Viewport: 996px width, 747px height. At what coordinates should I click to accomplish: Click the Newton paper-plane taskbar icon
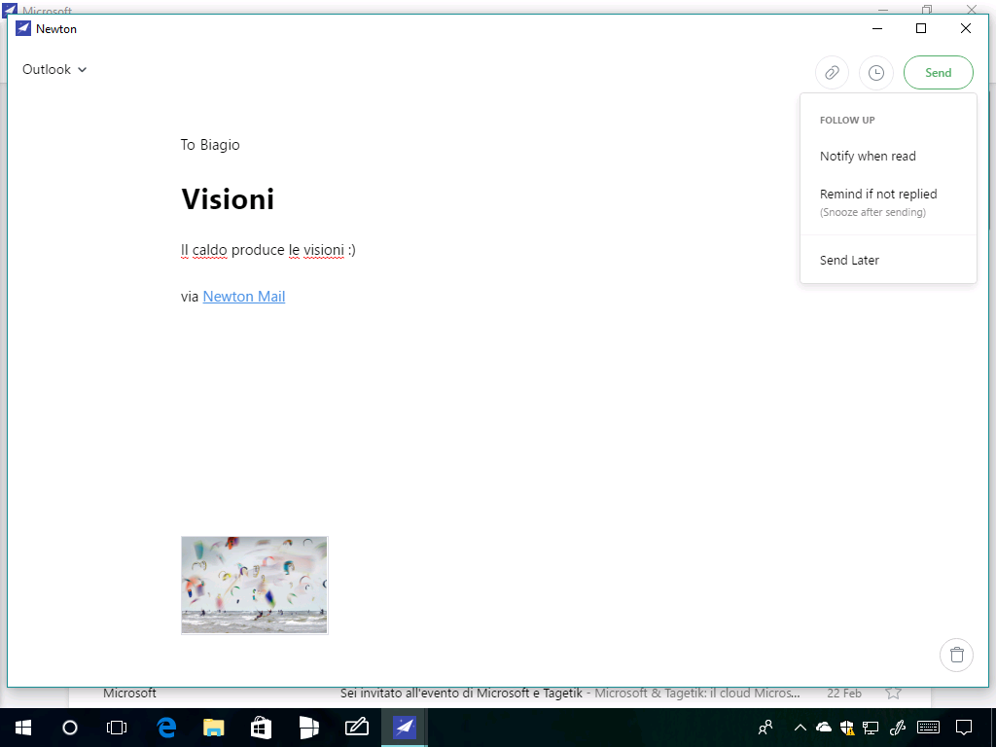point(405,728)
